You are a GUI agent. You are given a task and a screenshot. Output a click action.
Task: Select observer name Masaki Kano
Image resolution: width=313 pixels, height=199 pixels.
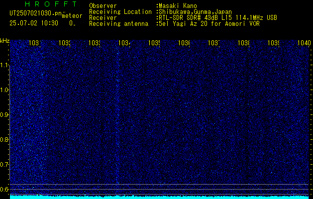coord(178,6)
